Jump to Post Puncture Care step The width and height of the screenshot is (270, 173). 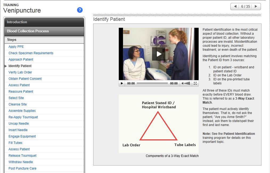(22, 168)
